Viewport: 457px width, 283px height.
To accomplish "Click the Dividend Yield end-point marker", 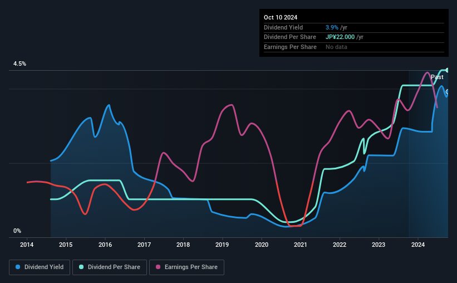I will click(x=448, y=92).
